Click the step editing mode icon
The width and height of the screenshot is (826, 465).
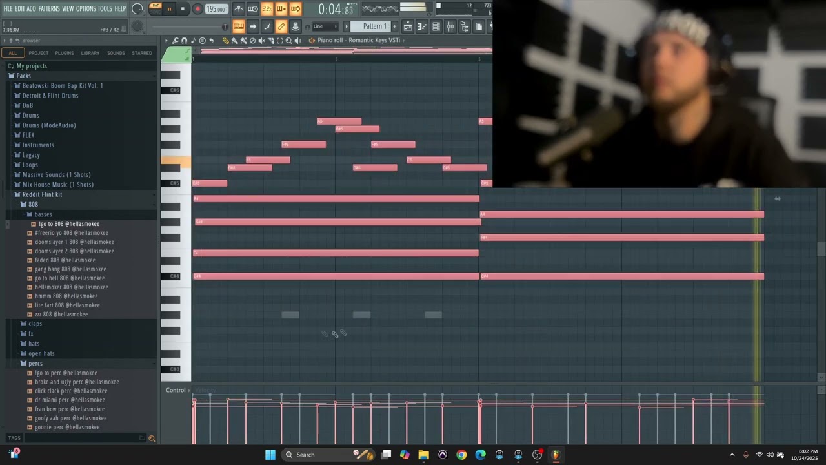267,26
